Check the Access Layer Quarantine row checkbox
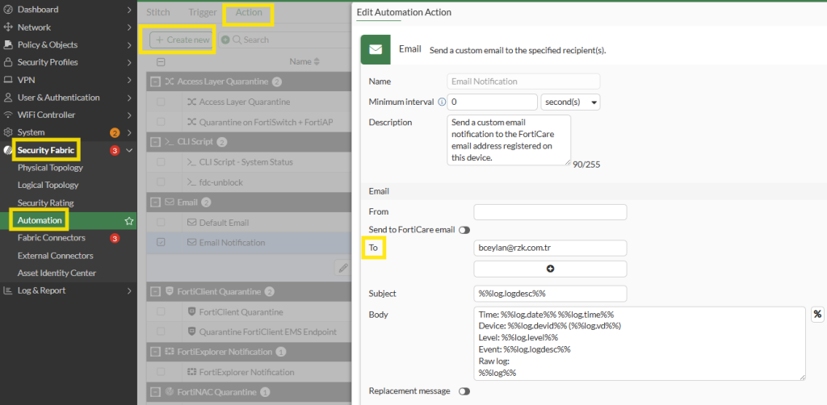The image size is (827, 405). pos(161,102)
